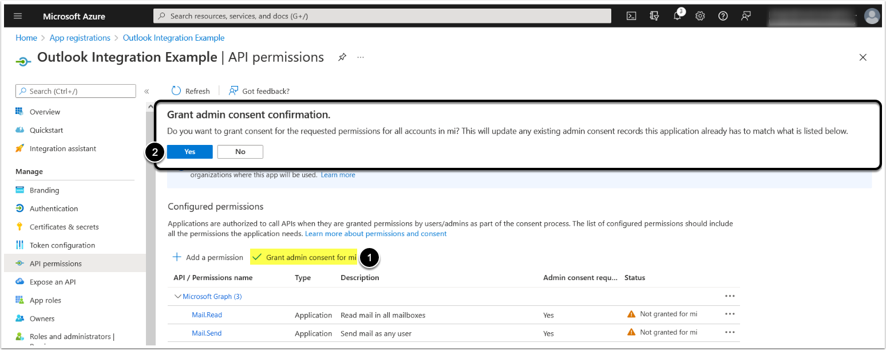Open the directories and subscriptions filter icon
This screenshot has width=886, height=350.
(654, 16)
